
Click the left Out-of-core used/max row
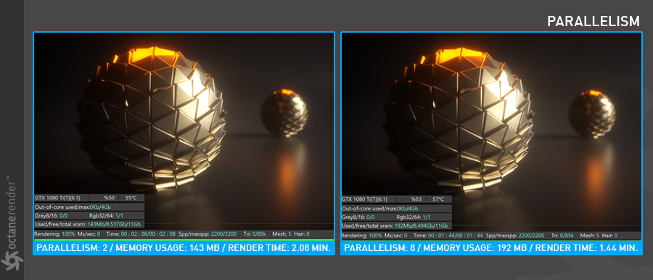coord(89,207)
